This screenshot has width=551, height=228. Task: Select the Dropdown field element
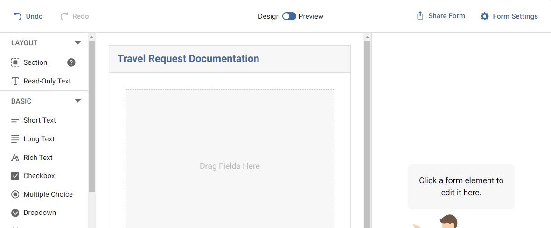pos(40,213)
